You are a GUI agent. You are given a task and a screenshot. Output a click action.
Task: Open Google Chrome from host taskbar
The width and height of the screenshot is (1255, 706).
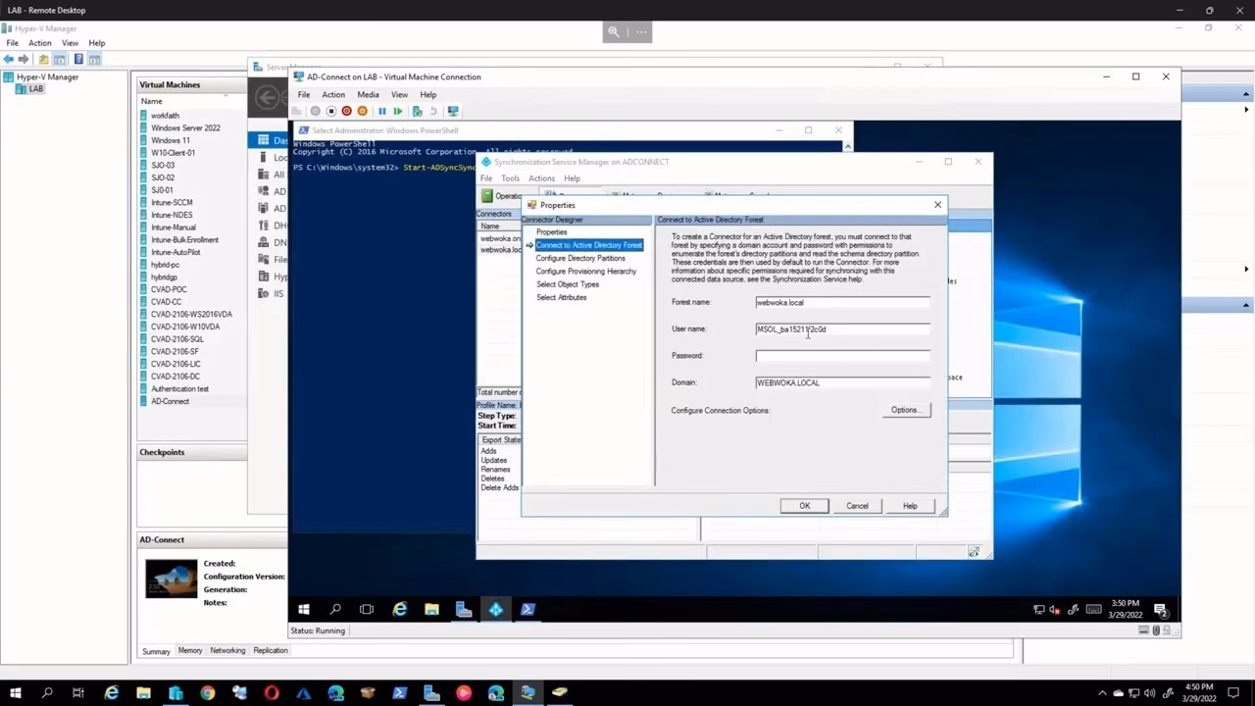(208, 693)
